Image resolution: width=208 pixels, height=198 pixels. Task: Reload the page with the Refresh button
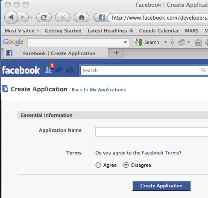click(44, 17)
